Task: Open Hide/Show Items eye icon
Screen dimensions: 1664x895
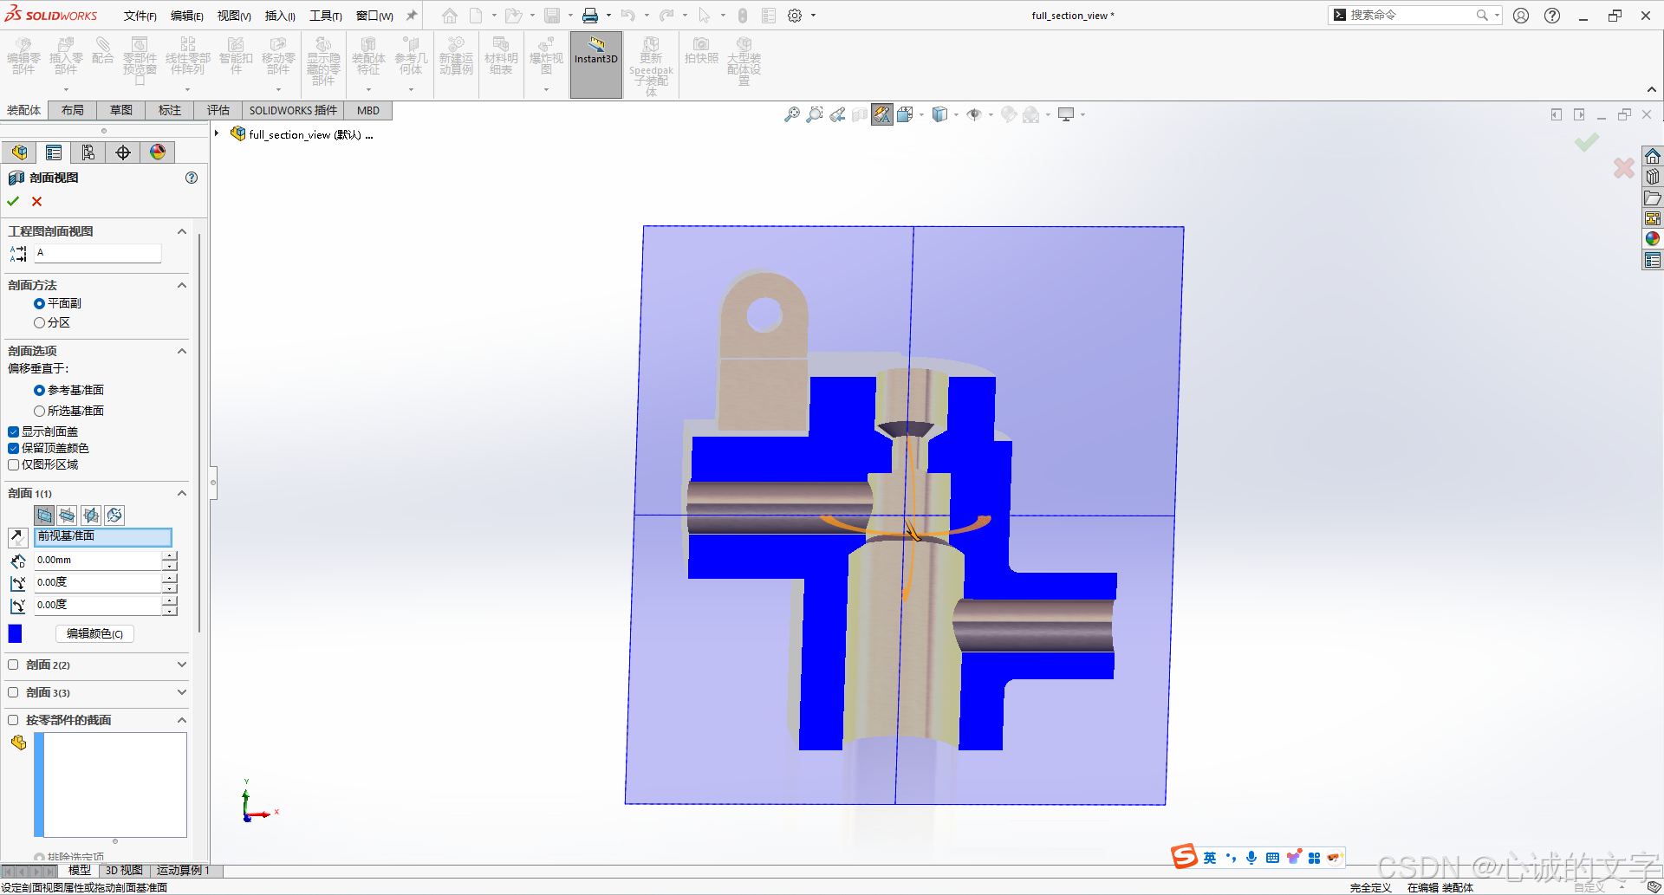Action: pyautogui.click(x=974, y=114)
